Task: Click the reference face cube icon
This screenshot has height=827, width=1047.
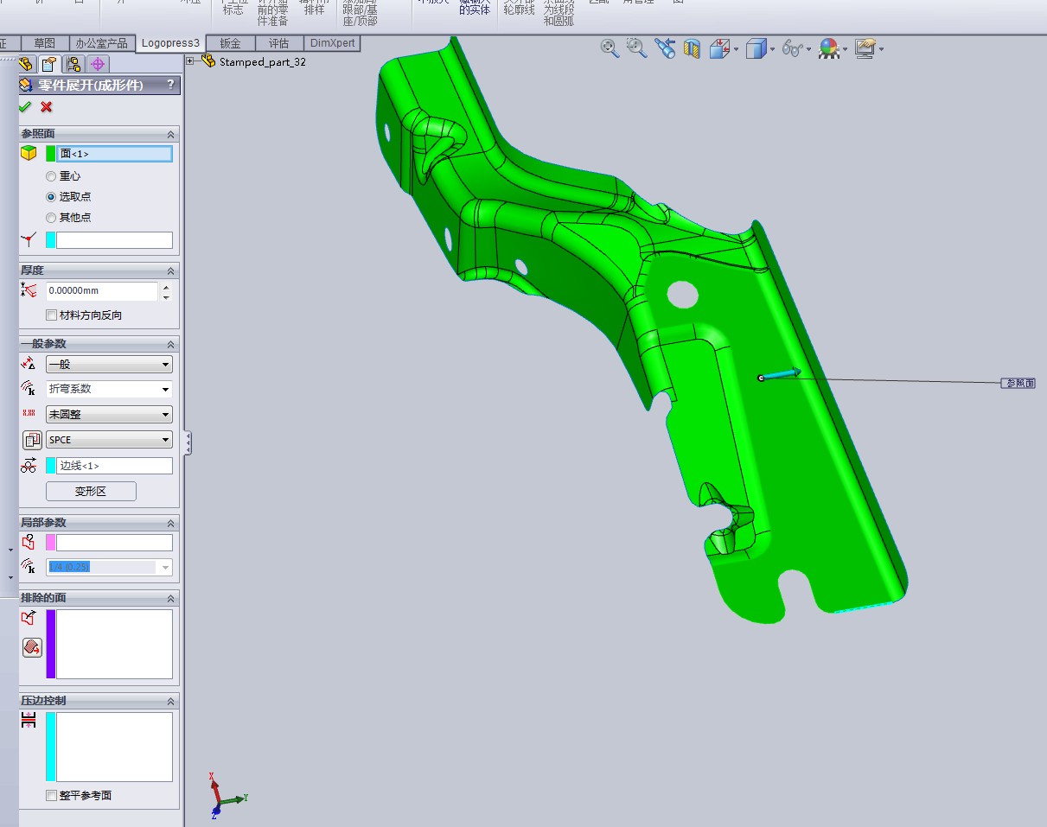Action: [x=29, y=153]
